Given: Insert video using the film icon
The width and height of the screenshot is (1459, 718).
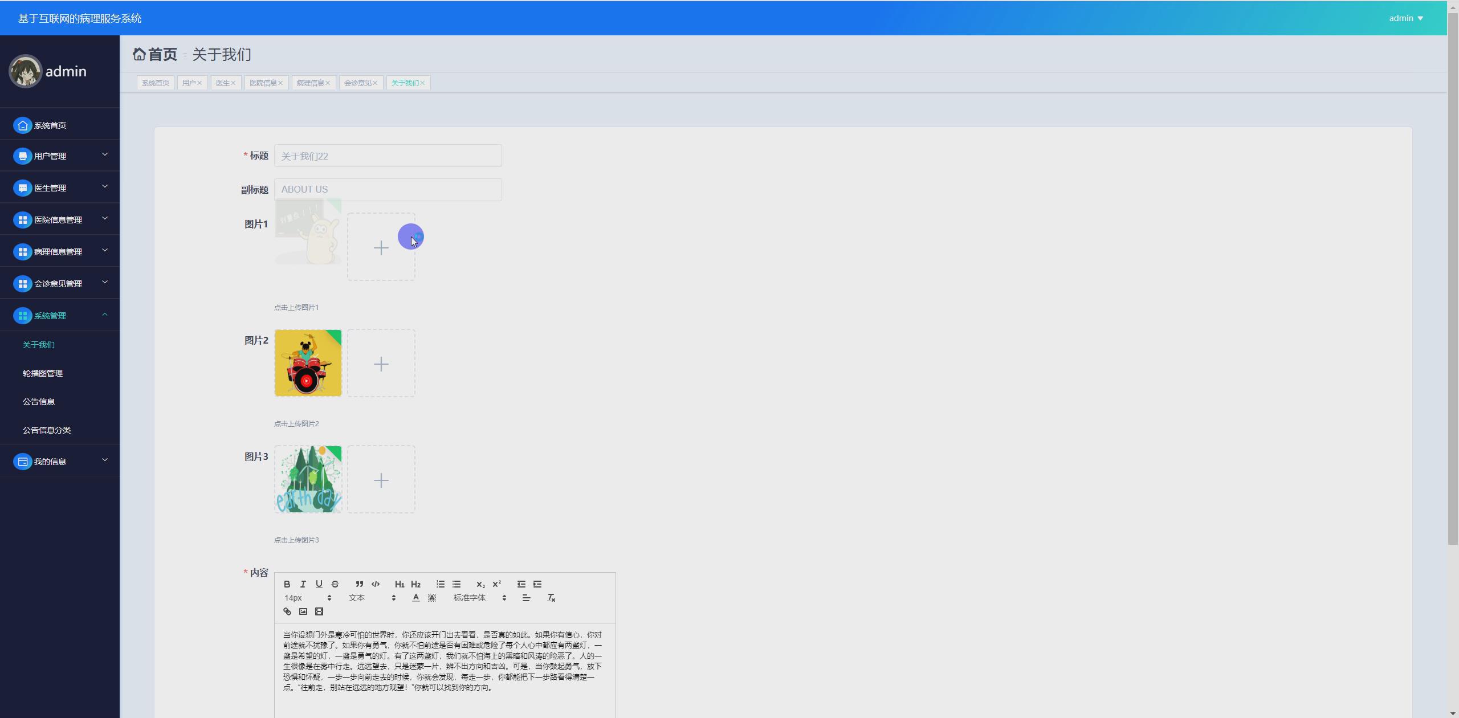Looking at the screenshot, I should coord(319,611).
